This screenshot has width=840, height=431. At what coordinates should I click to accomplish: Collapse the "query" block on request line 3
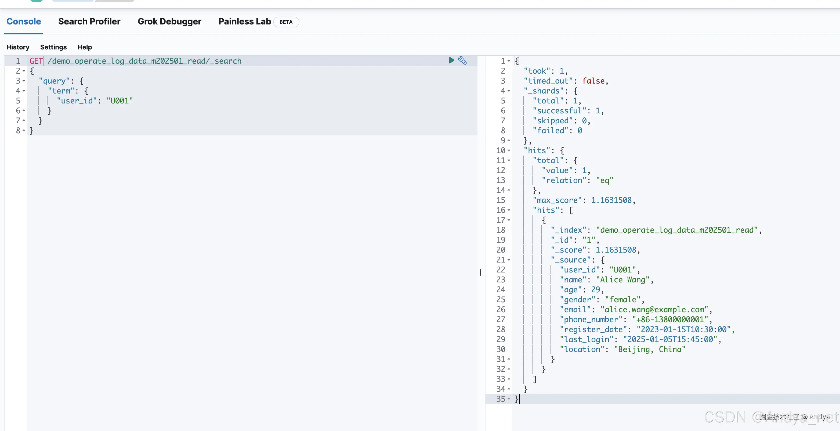(x=24, y=81)
